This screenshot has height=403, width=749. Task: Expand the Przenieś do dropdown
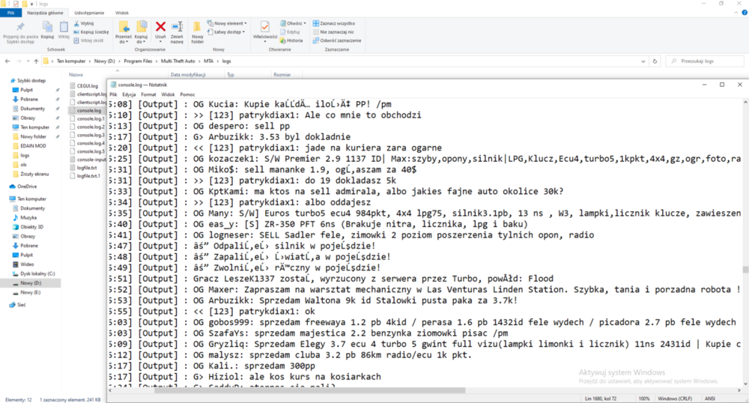point(124,41)
